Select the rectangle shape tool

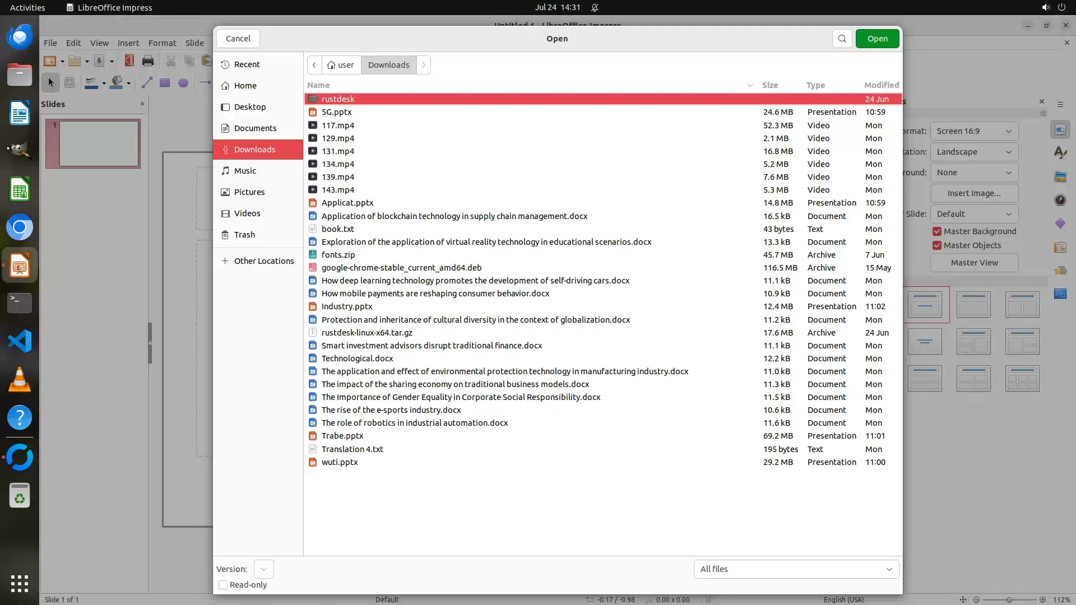tap(164, 83)
